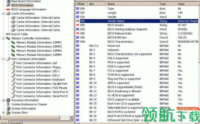
Task: Click the connector icon beside Keyboard
Action: tap(13, 80)
